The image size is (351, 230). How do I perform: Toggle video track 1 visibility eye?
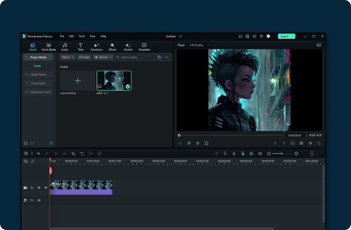[x=46, y=188]
